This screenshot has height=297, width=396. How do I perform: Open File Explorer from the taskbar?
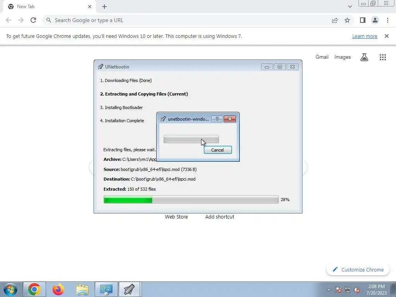pos(82,289)
